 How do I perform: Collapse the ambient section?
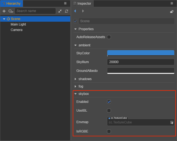coord(75,45)
